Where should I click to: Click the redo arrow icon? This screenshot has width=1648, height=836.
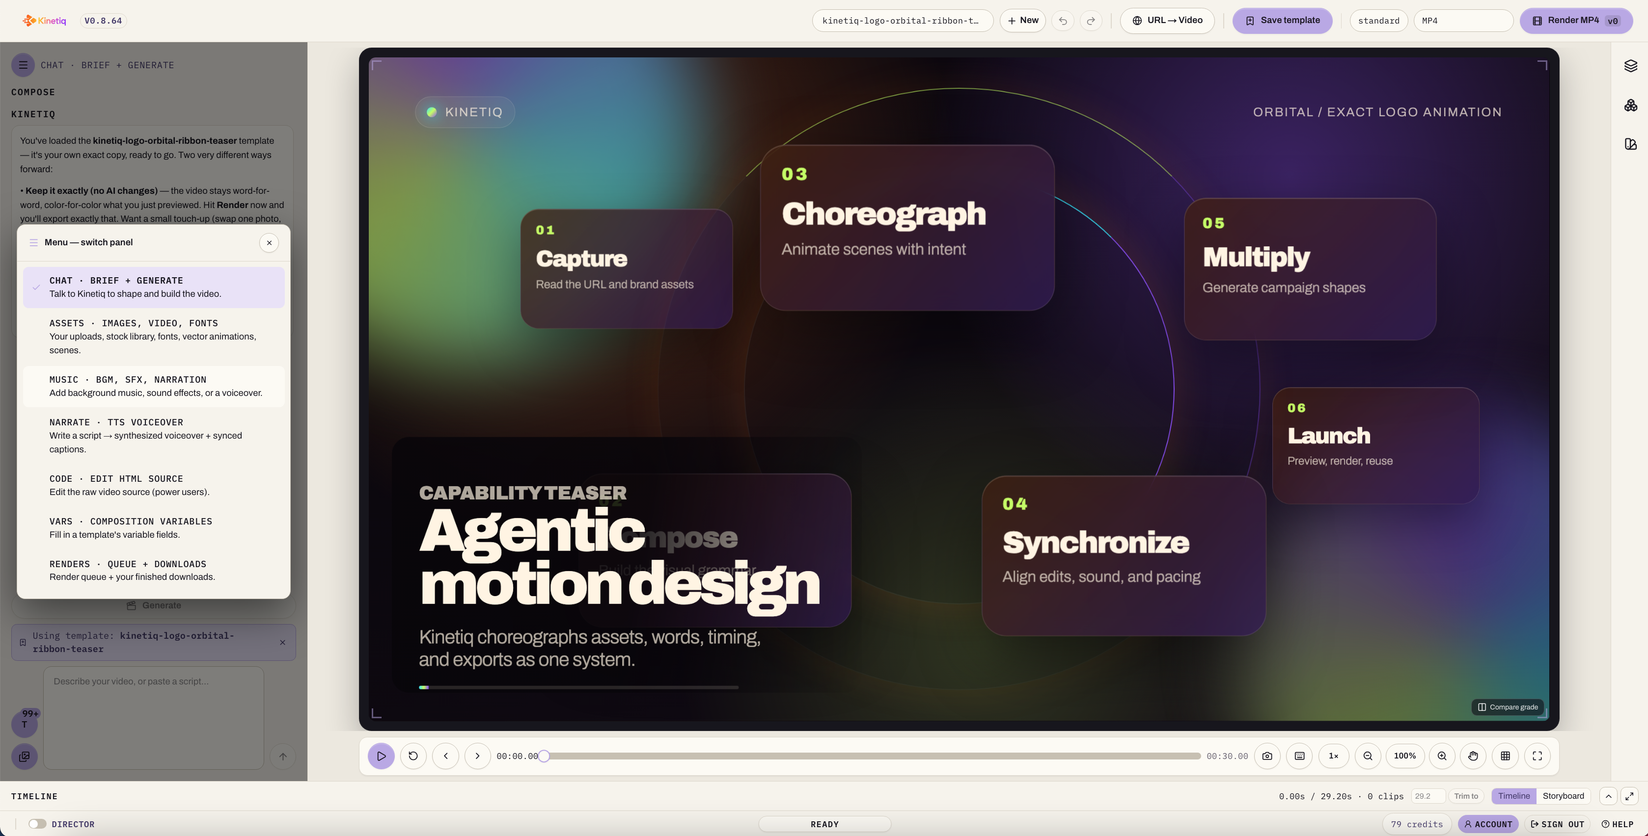point(1091,21)
